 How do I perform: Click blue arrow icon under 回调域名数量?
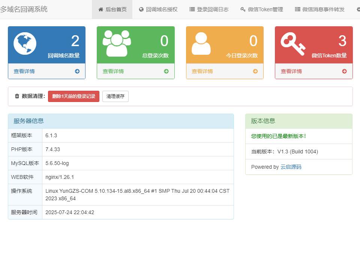click(x=77, y=71)
